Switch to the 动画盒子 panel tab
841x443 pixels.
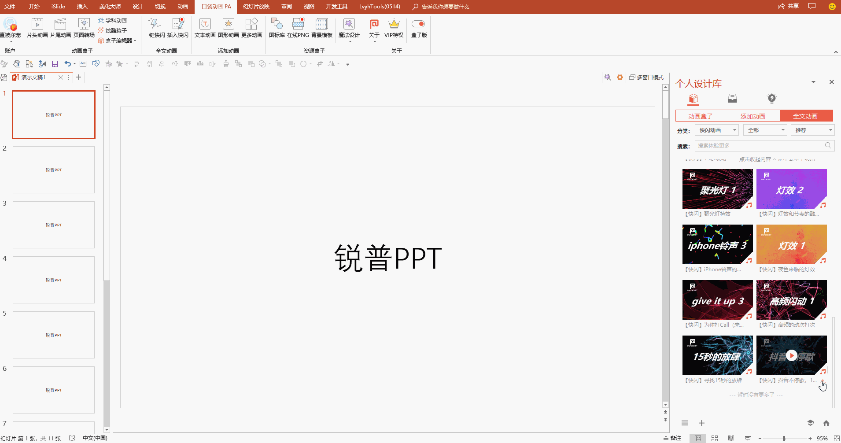(x=701, y=116)
